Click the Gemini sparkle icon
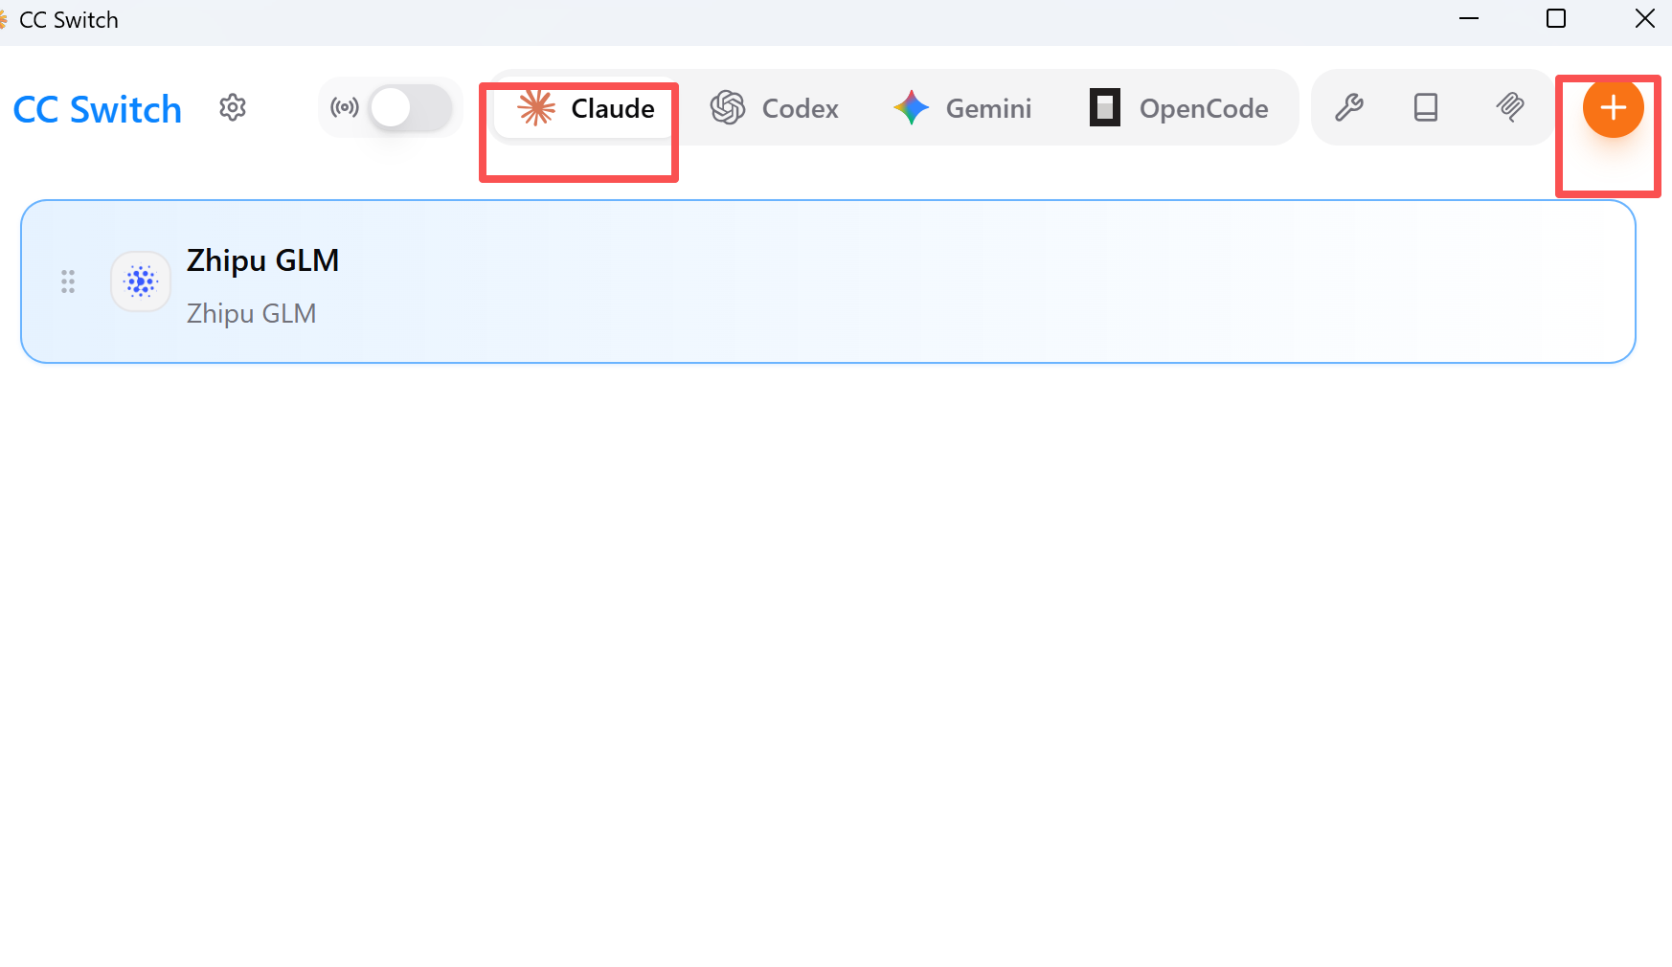1672x967 pixels. (911, 107)
